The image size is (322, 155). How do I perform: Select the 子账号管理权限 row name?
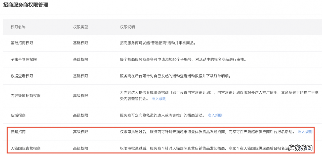tap(24, 60)
